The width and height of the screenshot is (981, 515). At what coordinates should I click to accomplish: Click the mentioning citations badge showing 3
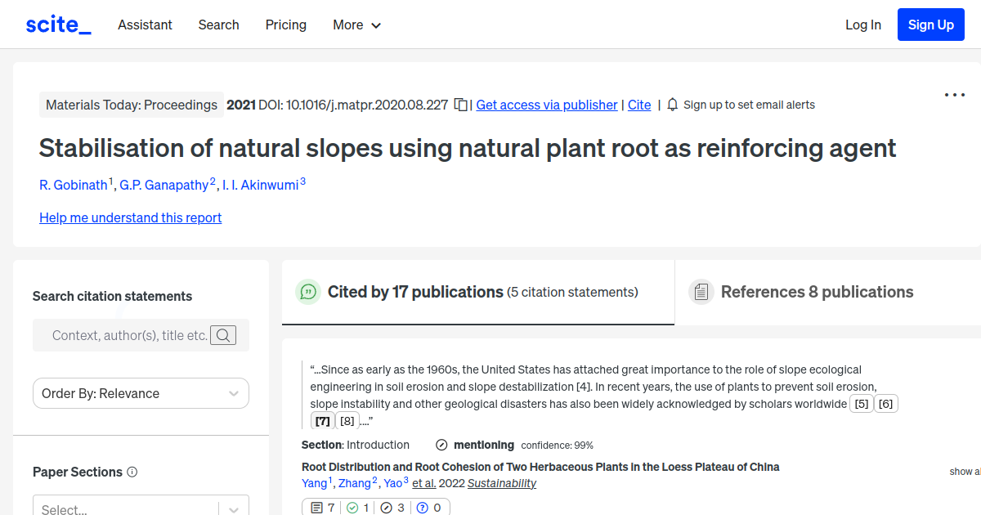(391, 507)
